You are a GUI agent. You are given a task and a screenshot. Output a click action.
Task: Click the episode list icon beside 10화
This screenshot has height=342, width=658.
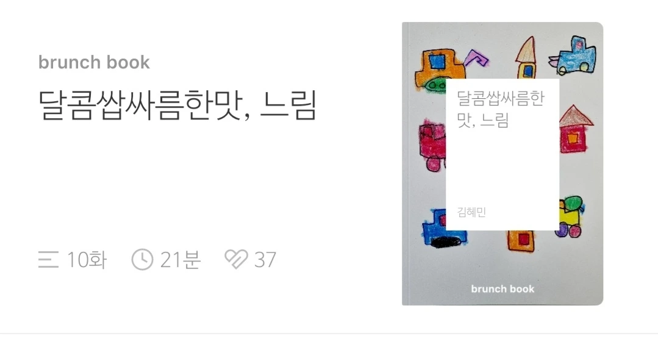pyautogui.click(x=48, y=259)
